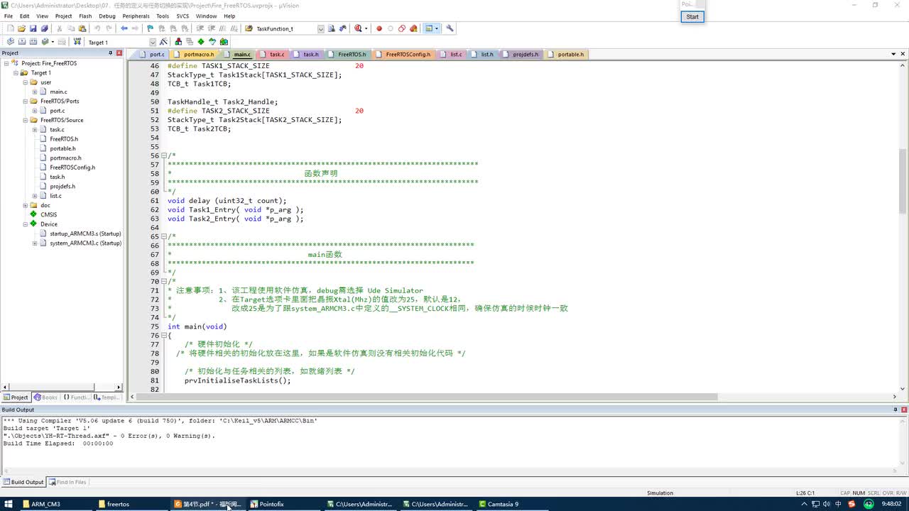909x511 pixels.
Task: Open debug icon dropdown arrow
Action: pyautogui.click(x=366, y=28)
